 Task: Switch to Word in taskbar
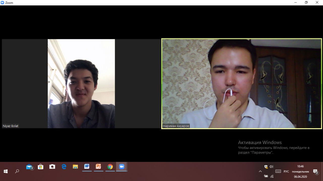coord(87,167)
